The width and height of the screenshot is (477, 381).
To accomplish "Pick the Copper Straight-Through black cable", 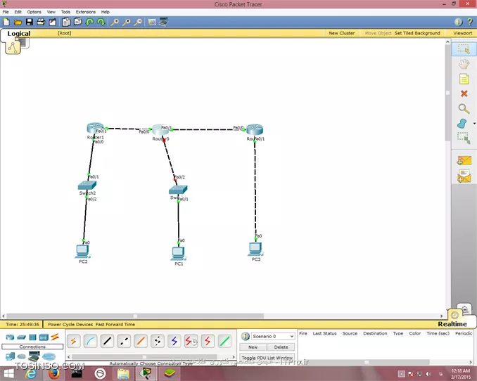I will pos(107,341).
